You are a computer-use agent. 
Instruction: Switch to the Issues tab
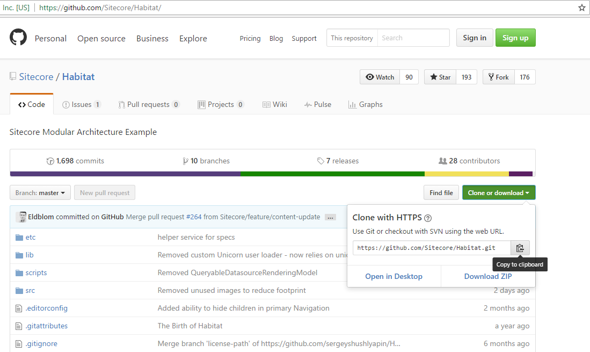(81, 104)
